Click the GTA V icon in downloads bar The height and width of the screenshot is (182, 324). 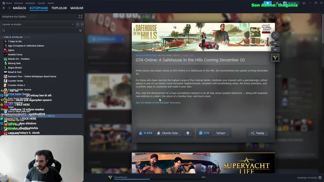[110, 178]
